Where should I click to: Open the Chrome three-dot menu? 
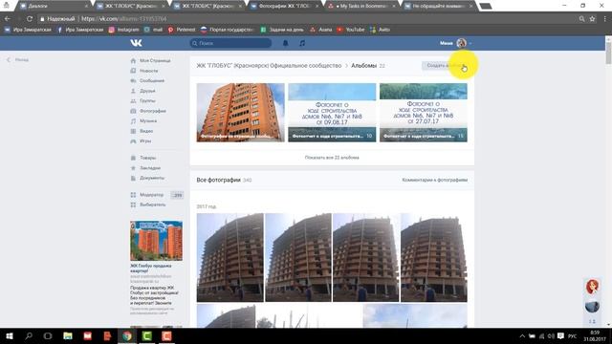click(605, 19)
